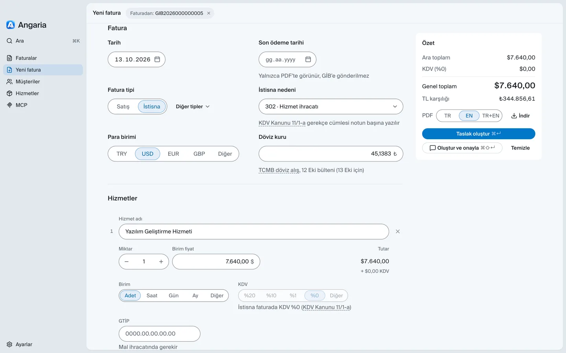The height and width of the screenshot is (353, 566).
Task: Remove service row 1 with the X icon
Action: 398,232
